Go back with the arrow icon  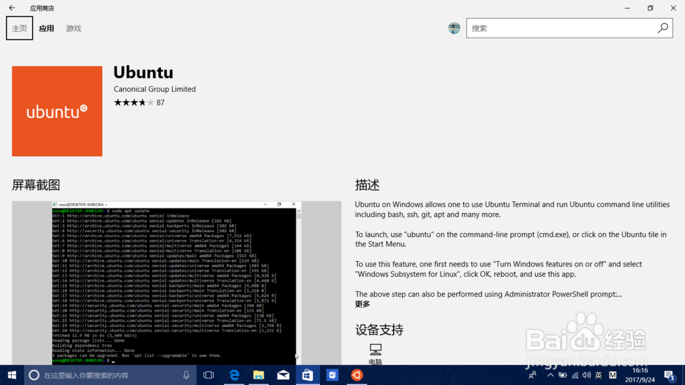tap(12, 8)
